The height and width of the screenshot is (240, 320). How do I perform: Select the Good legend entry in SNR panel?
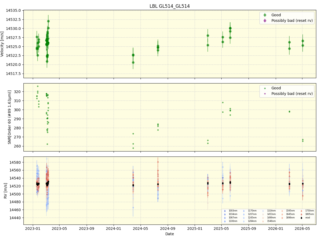click(276, 88)
